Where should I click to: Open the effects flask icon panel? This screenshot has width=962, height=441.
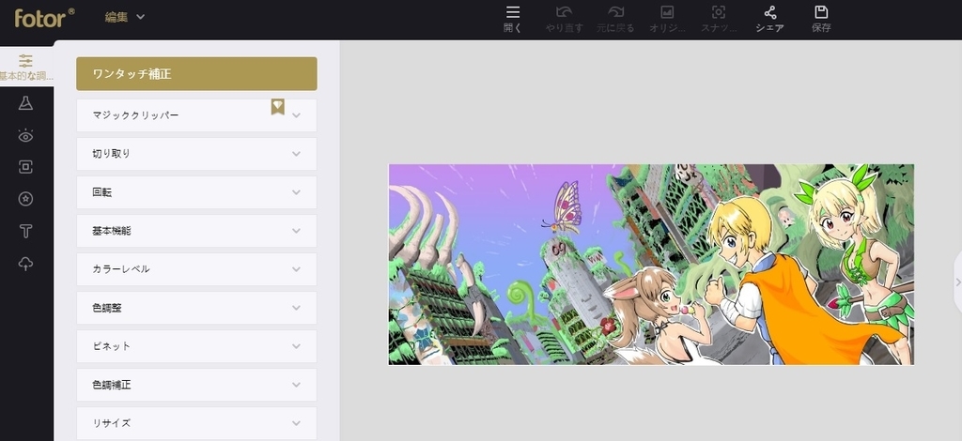pos(25,103)
